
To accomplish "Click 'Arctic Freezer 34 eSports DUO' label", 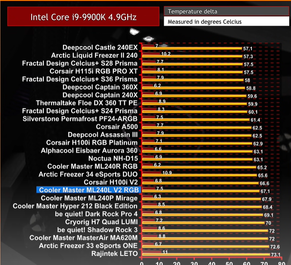I will [x=88, y=174].
